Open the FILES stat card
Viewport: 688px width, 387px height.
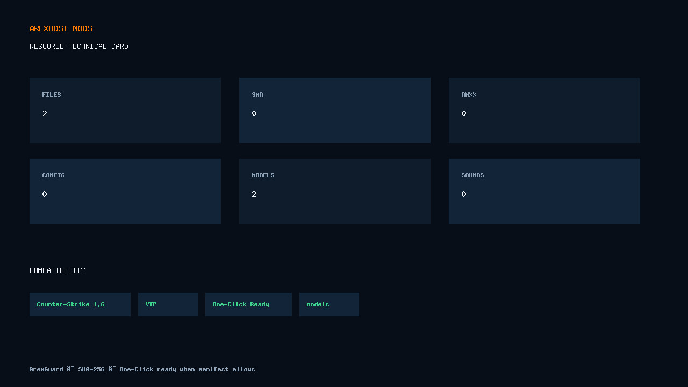tap(125, 110)
